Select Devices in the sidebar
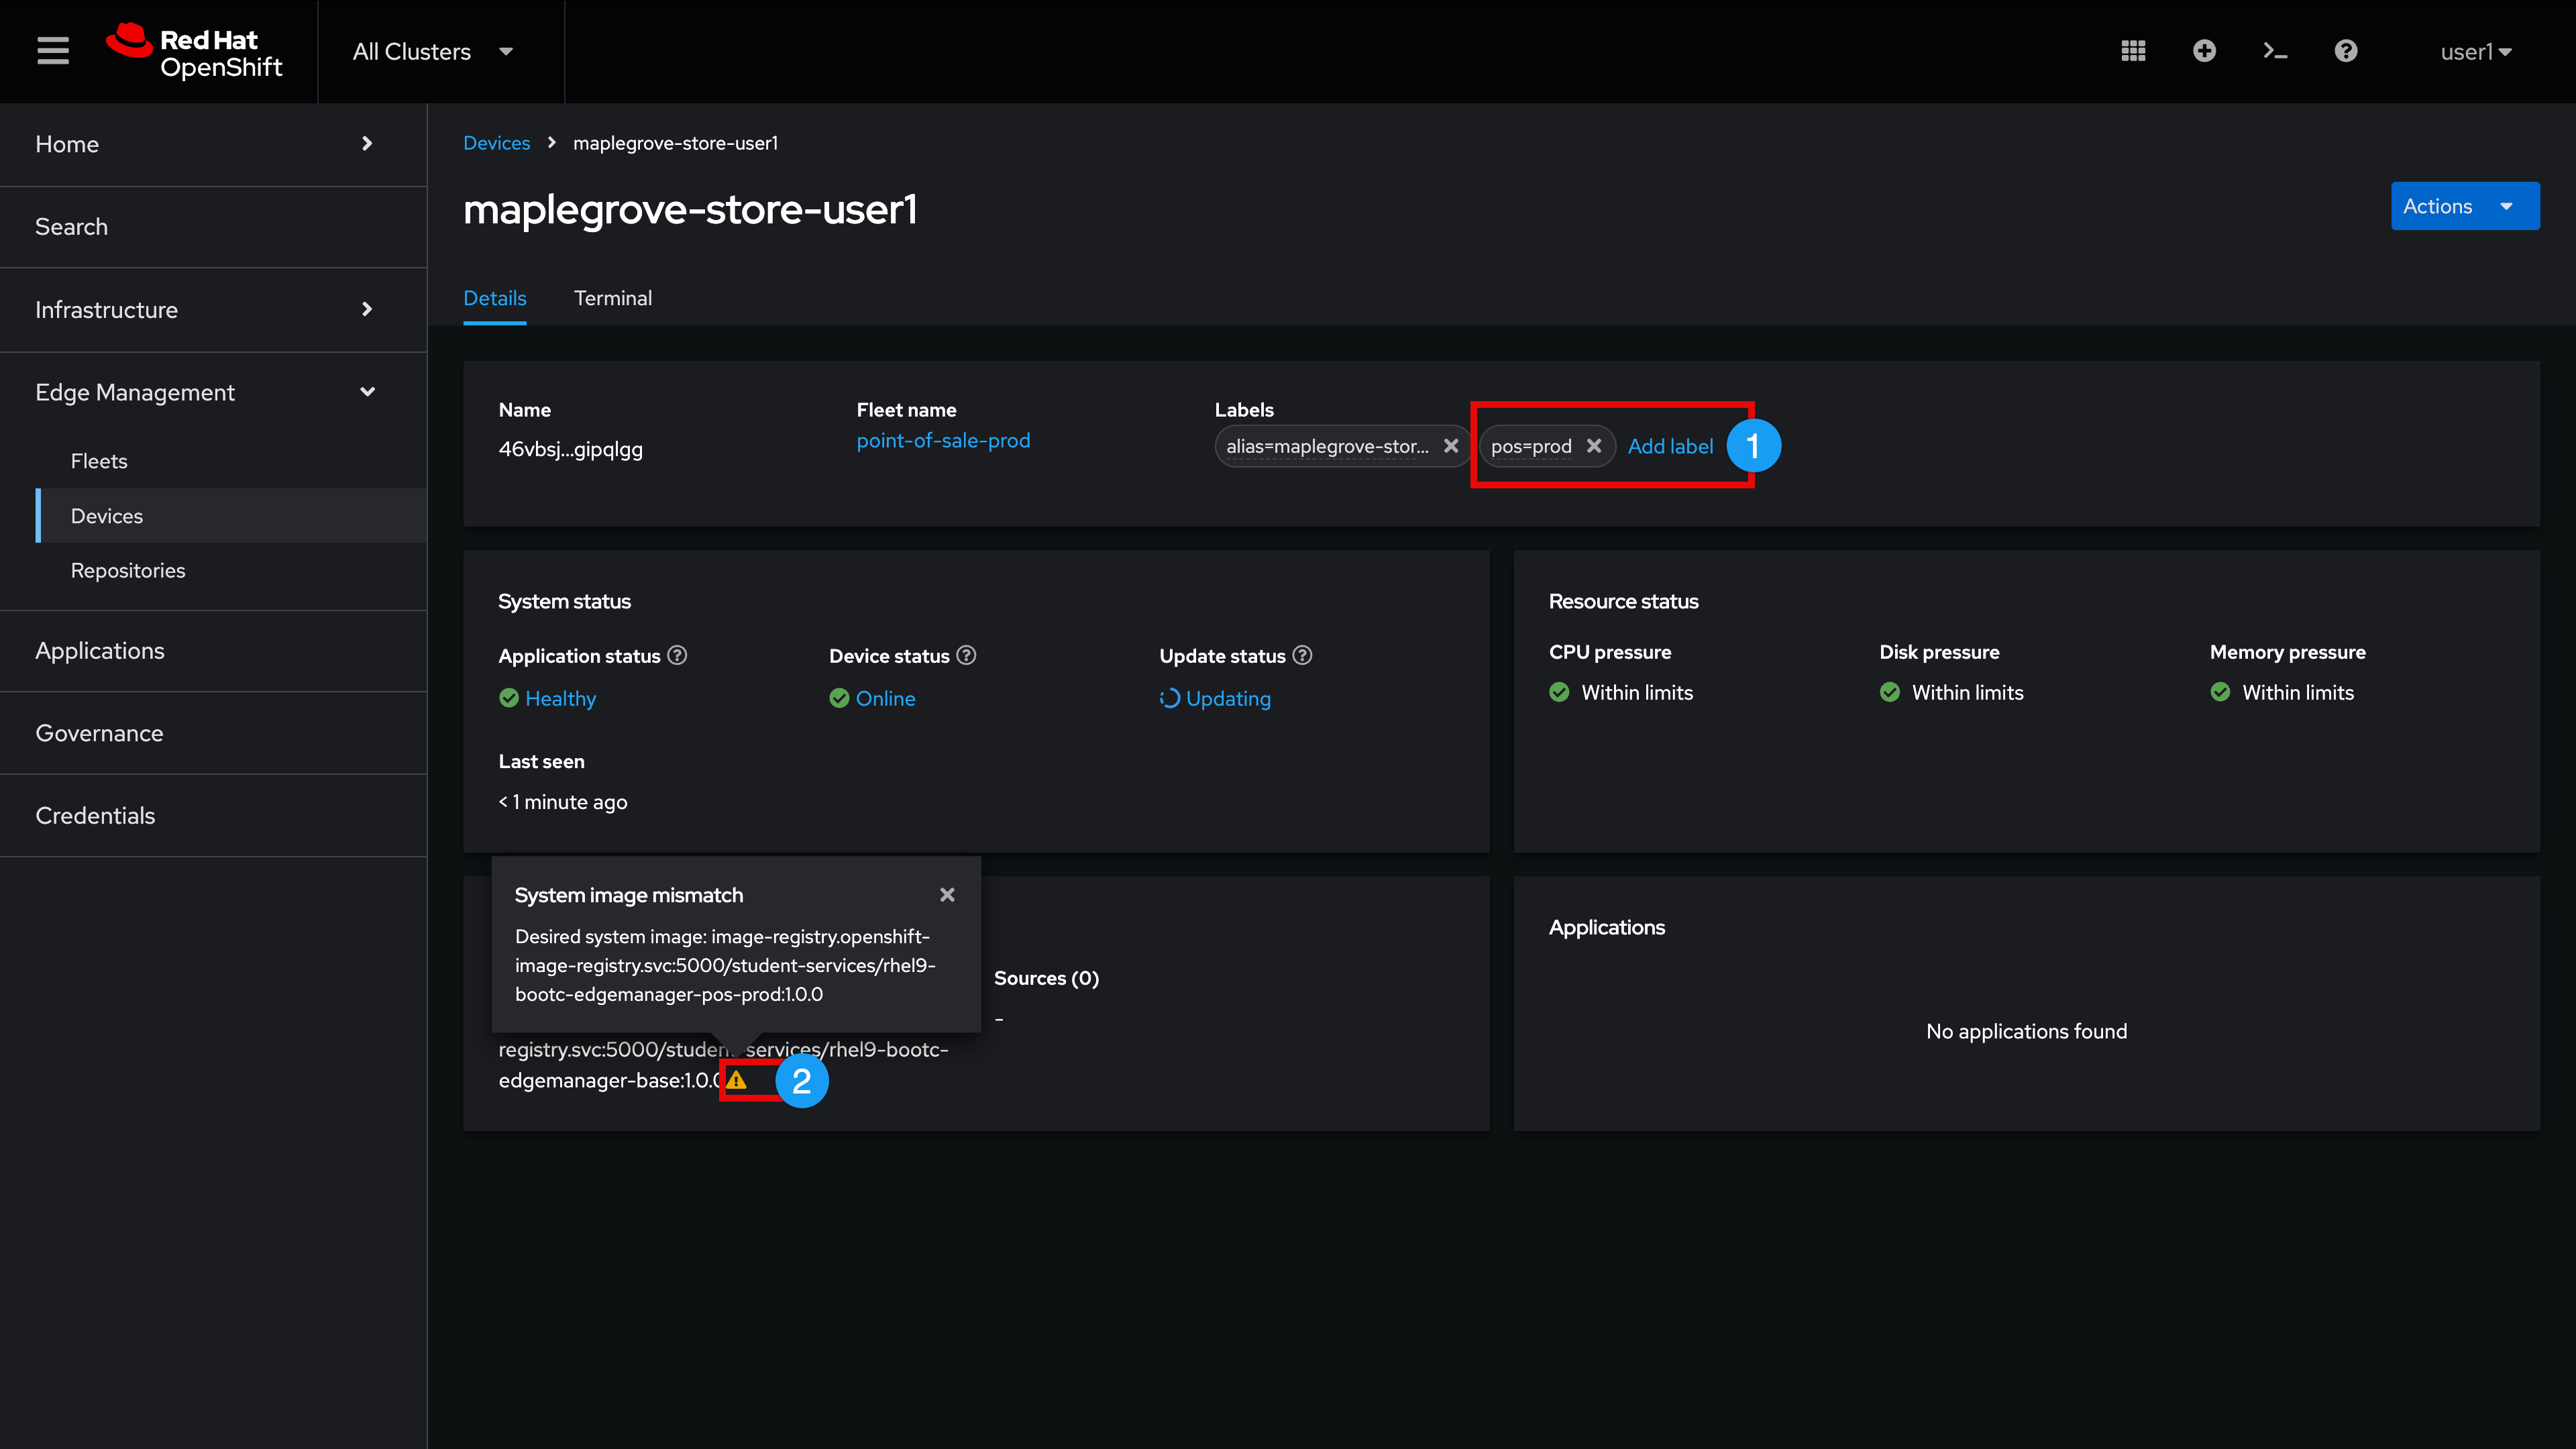The image size is (2576, 1449). point(231,516)
